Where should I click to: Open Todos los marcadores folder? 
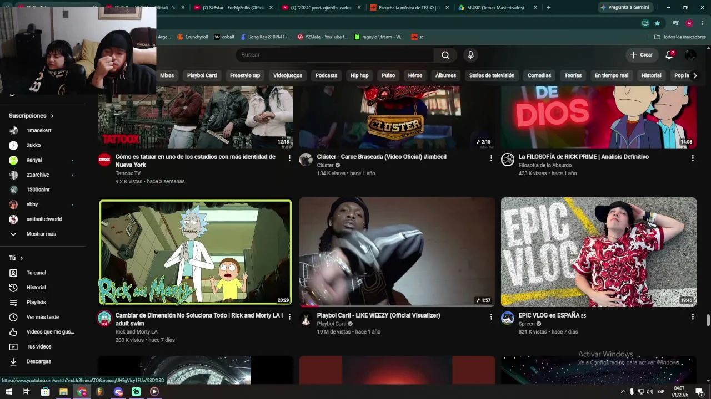tap(680, 37)
